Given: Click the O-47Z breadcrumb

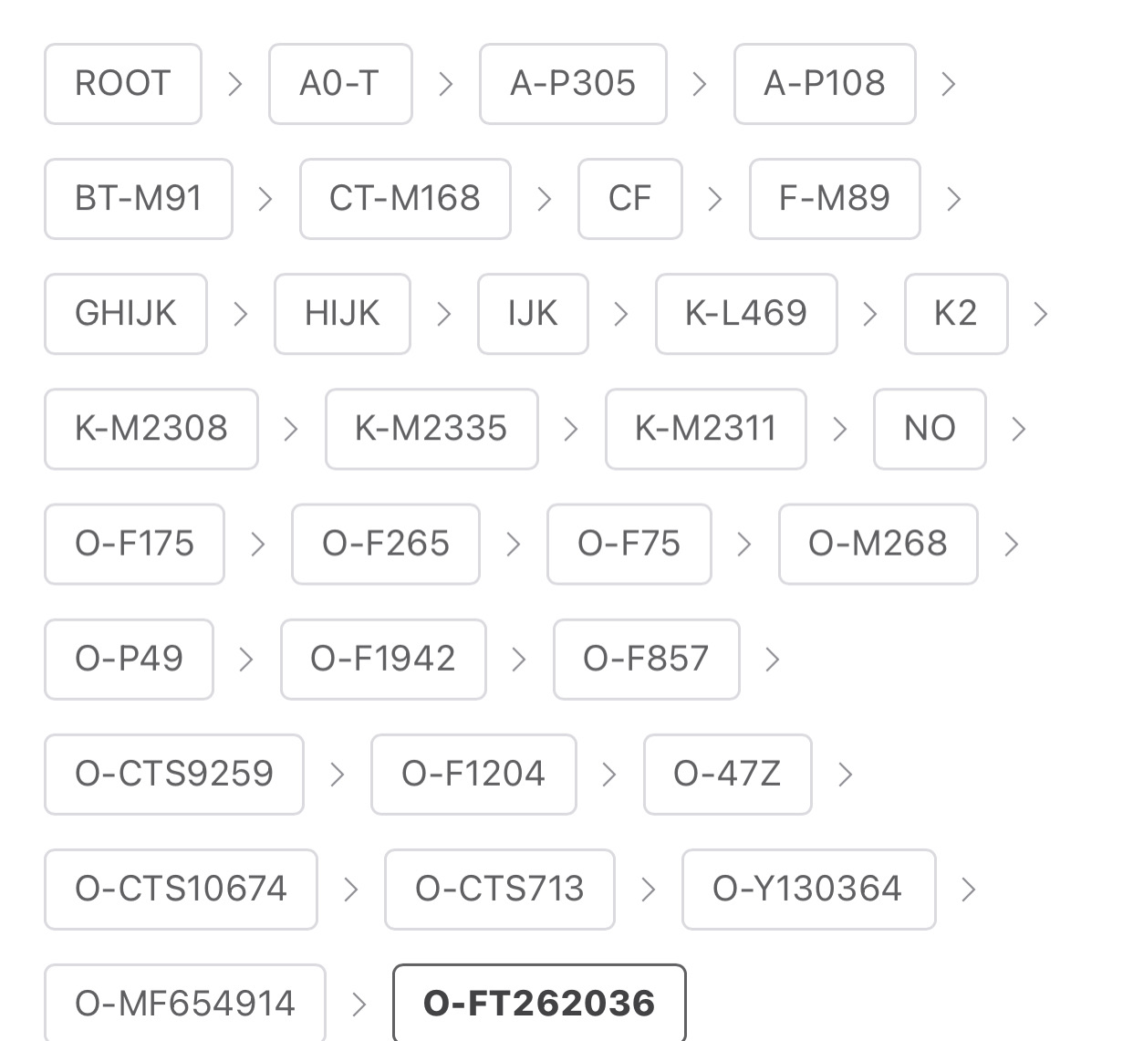Looking at the screenshot, I should click(x=726, y=774).
